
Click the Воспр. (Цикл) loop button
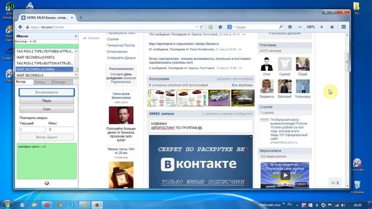46,137
